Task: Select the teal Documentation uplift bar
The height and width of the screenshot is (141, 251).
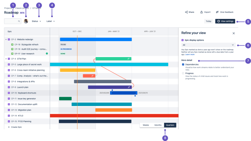Action: click(x=101, y=104)
